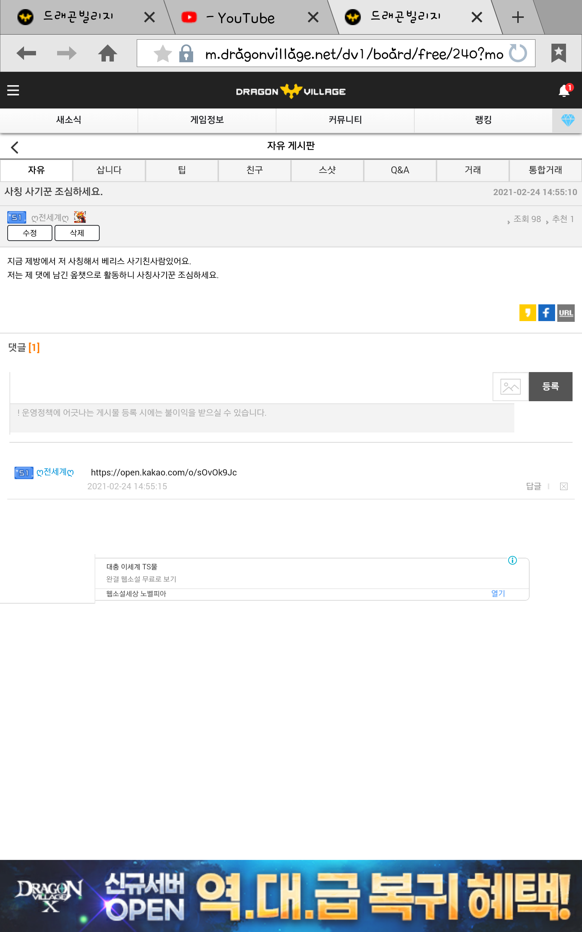The height and width of the screenshot is (932, 582).
Task: Switch to the Q&A board tab
Action: [399, 170]
